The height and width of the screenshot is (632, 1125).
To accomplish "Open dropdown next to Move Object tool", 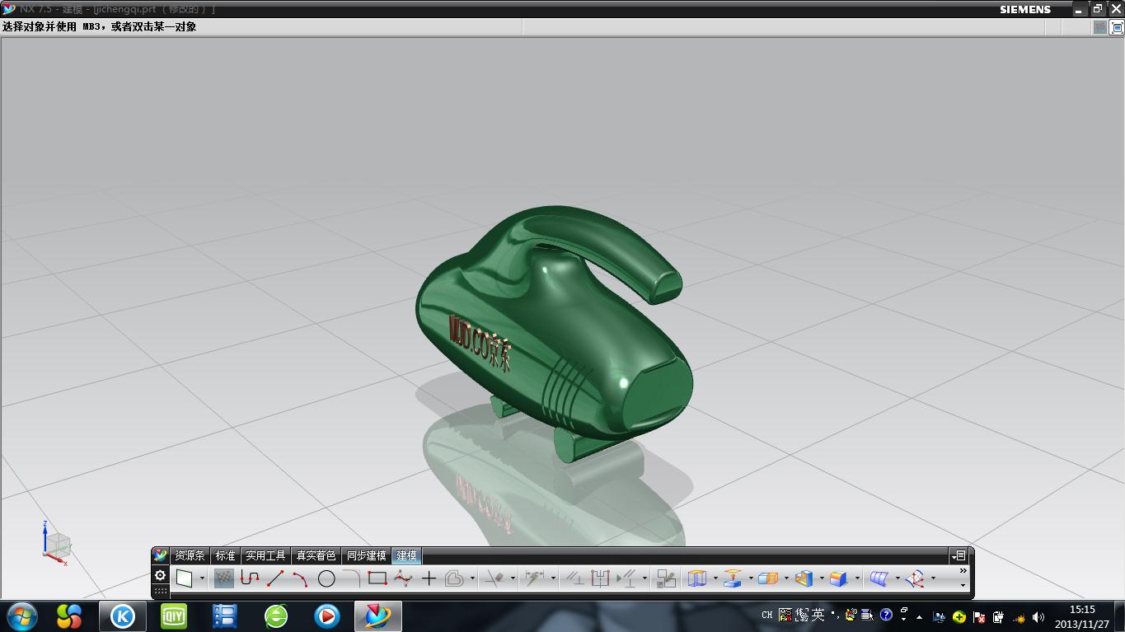I will click(x=933, y=578).
